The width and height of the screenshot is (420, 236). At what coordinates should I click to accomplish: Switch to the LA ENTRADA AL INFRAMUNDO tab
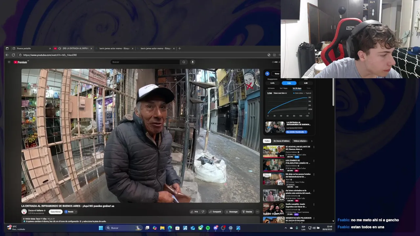coord(73,49)
